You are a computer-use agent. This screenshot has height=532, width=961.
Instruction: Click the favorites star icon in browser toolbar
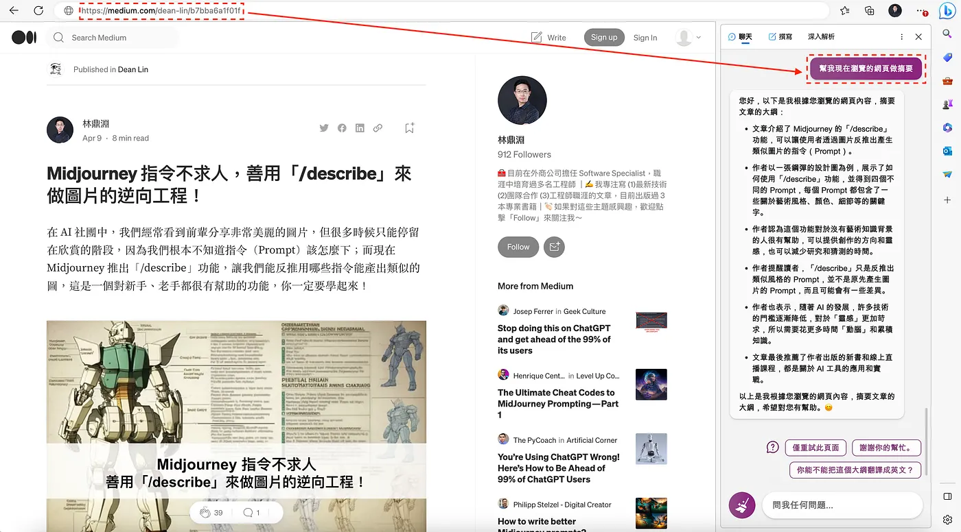(x=845, y=11)
